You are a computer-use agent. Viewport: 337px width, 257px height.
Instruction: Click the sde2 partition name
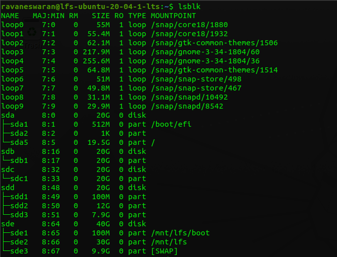click(x=19, y=242)
